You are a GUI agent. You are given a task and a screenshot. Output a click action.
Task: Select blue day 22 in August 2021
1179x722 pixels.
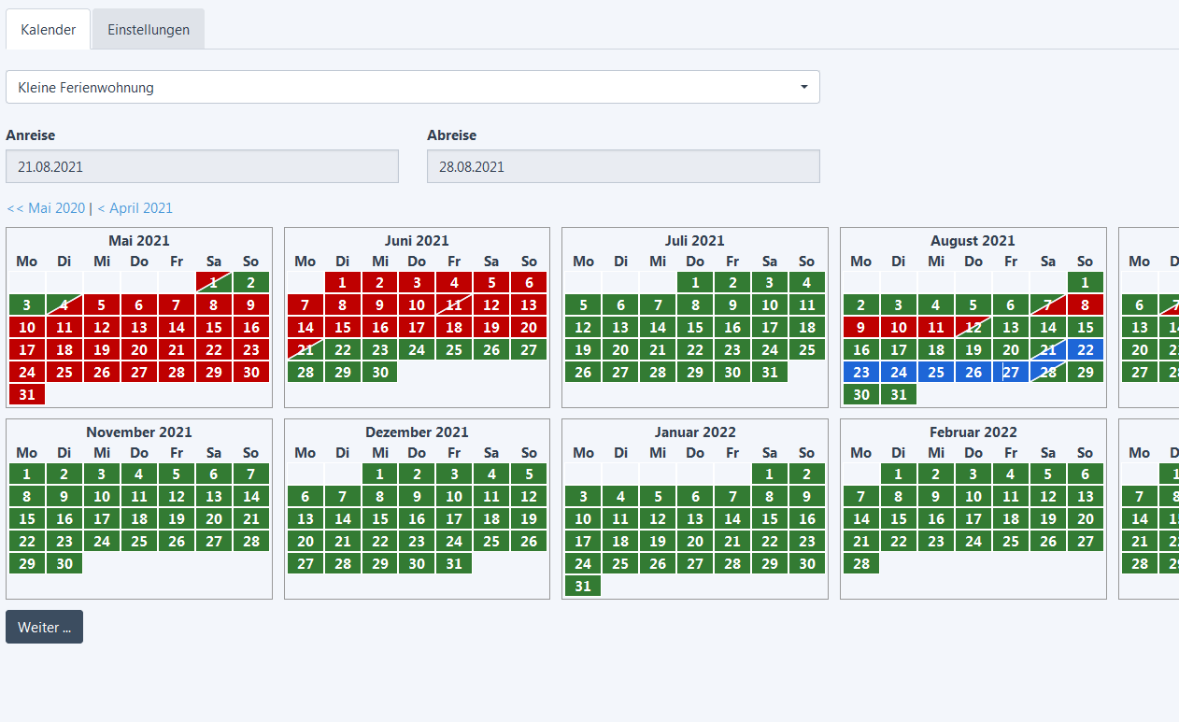pyautogui.click(x=1085, y=349)
